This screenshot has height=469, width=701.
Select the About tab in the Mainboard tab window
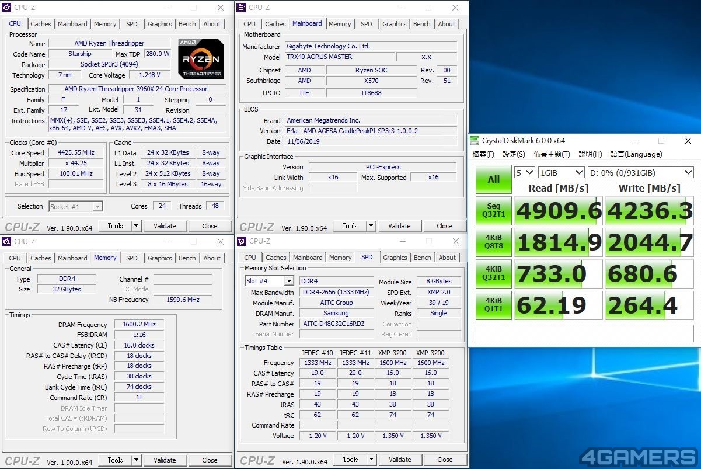coord(447,24)
